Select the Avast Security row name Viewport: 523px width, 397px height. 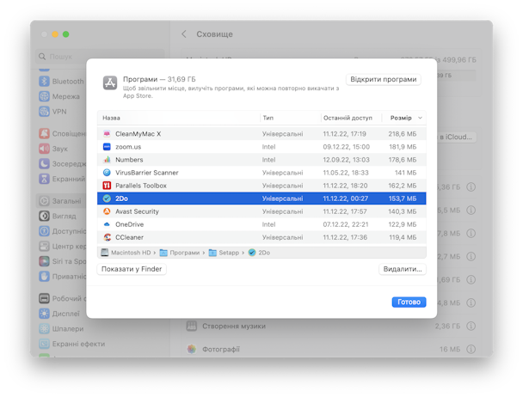pos(137,211)
